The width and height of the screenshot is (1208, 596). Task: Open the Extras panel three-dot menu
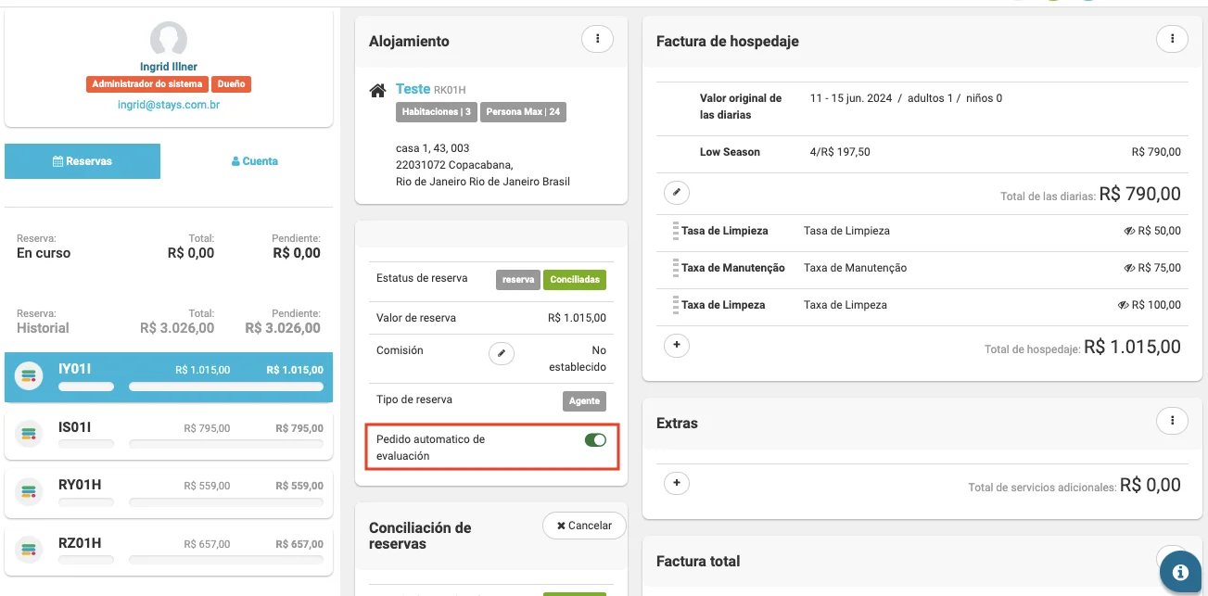1173,421
